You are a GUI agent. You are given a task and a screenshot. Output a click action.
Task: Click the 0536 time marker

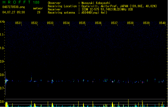98,23
